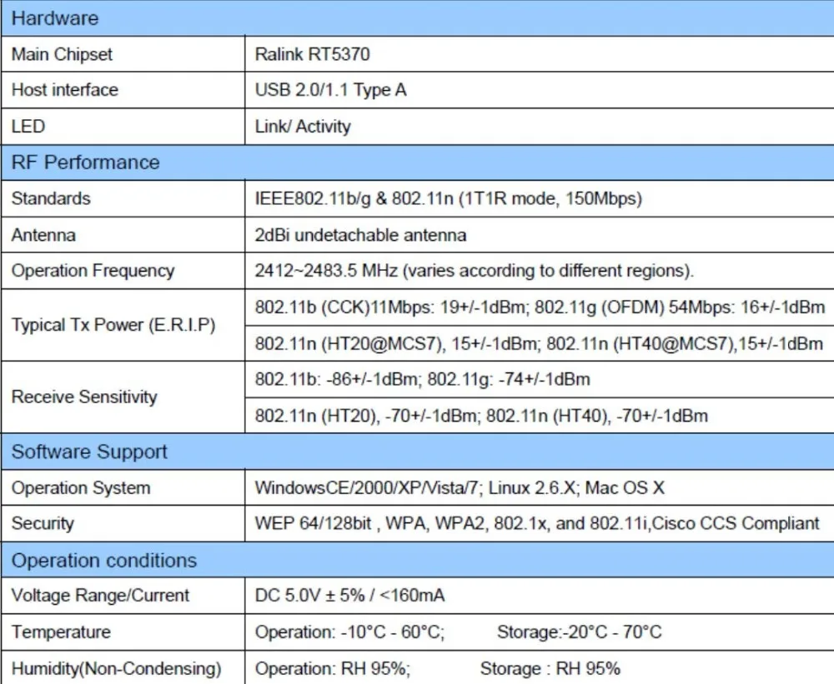Click the 802.11b -86+/-1dBm sensitivity row

[x=422, y=380]
